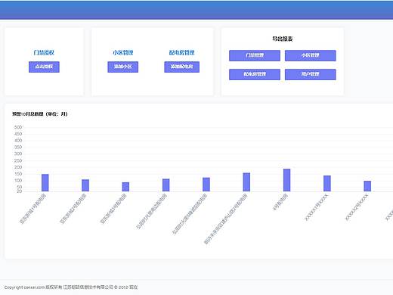Select 小区管理 heading above 添加小区
The height and width of the screenshot is (295, 393).
pyautogui.click(x=123, y=52)
